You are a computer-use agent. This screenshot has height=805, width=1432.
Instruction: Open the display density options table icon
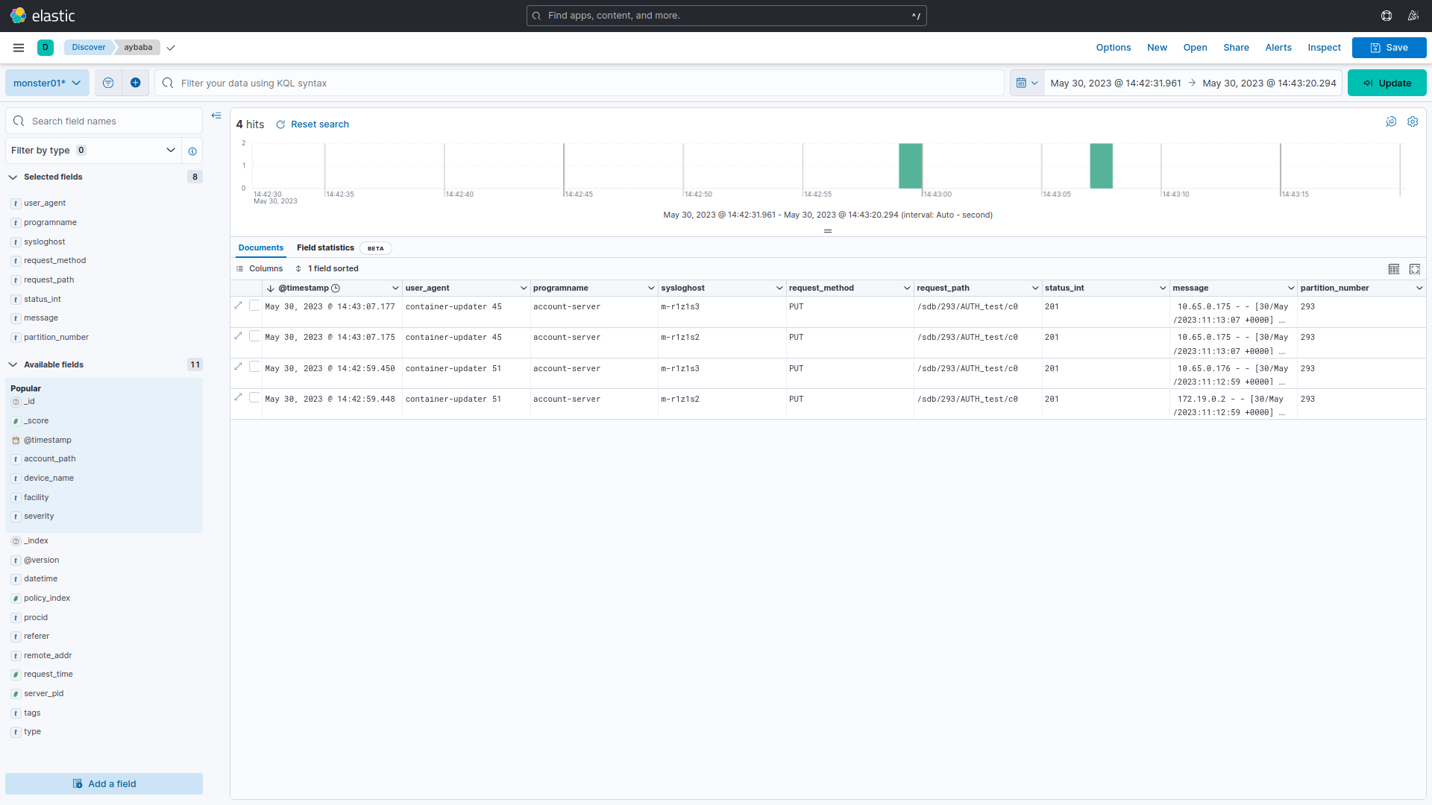[x=1394, y=269]
